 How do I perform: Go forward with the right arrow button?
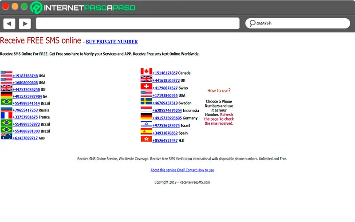point(25,24)
